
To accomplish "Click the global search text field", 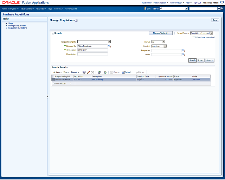I will [x=203, y=8].
